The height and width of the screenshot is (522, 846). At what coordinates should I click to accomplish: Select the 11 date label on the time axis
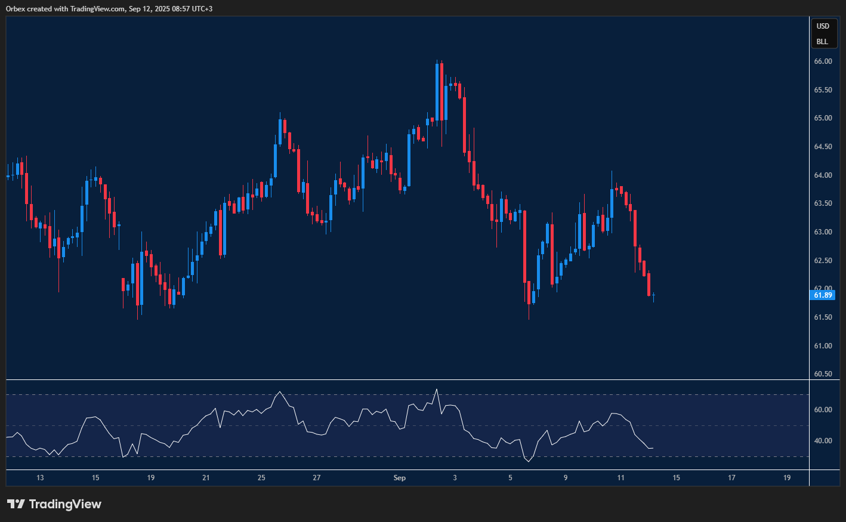tap(621, 478)
